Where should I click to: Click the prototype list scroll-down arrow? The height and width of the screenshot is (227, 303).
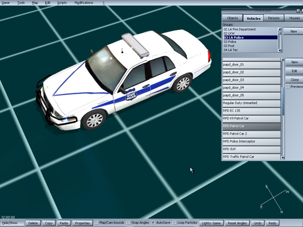point(283,158)
